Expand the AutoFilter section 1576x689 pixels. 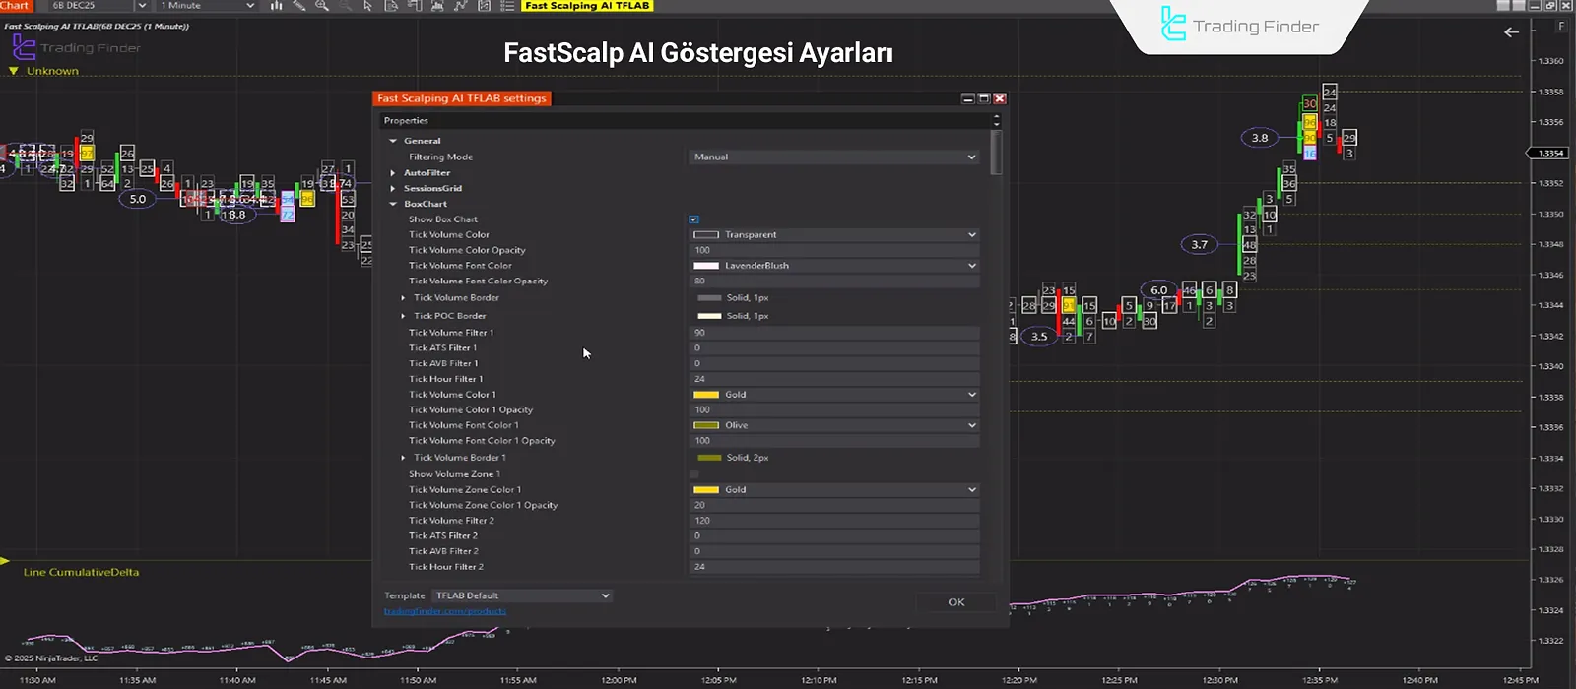pyautogui.click(x=393, y=173)
